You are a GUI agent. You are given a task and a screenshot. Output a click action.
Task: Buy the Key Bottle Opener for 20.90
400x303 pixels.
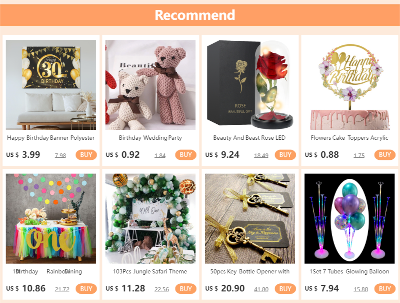point(285,289)
